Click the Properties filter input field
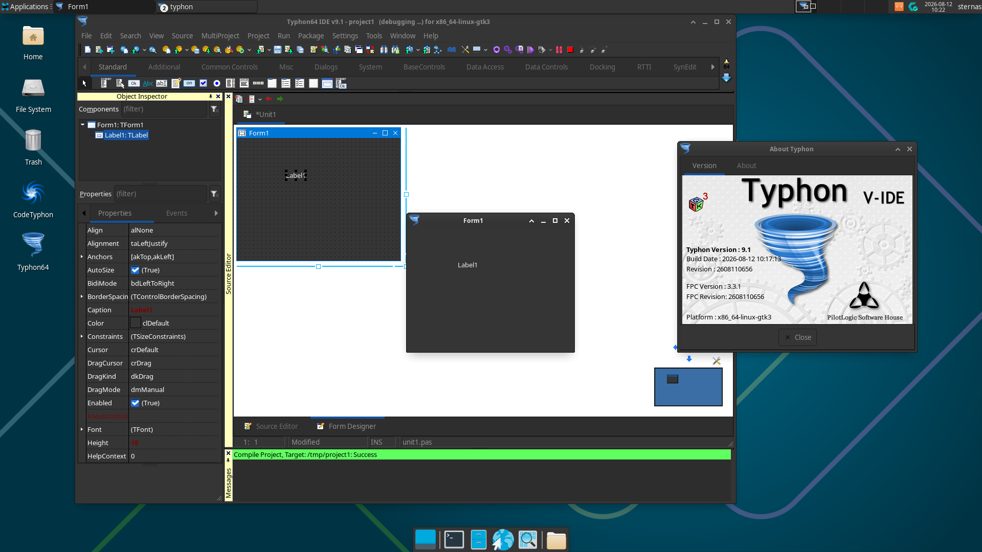Screen dimensions: 982x552 pyautogui.click(x=161, y=194)
